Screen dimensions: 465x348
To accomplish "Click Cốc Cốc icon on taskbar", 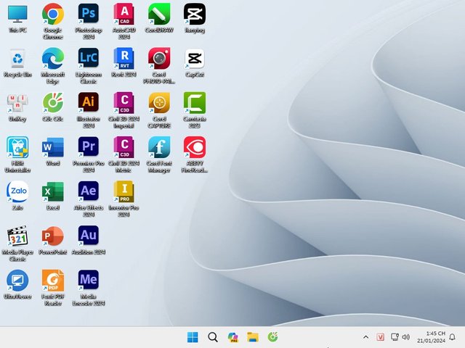I will 273,337.
